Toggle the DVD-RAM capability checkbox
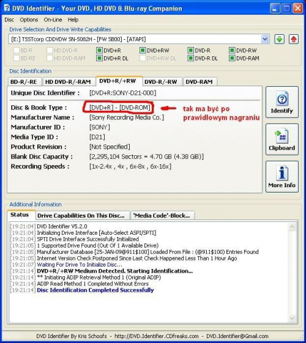This screenshot has height=343, width=306. pos(232,59)
